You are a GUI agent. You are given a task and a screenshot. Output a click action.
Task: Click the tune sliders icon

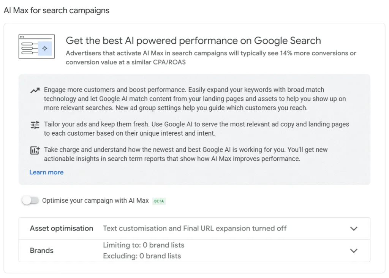point(35,125)
